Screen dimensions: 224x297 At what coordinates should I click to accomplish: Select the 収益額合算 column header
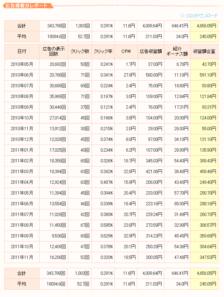204,51
